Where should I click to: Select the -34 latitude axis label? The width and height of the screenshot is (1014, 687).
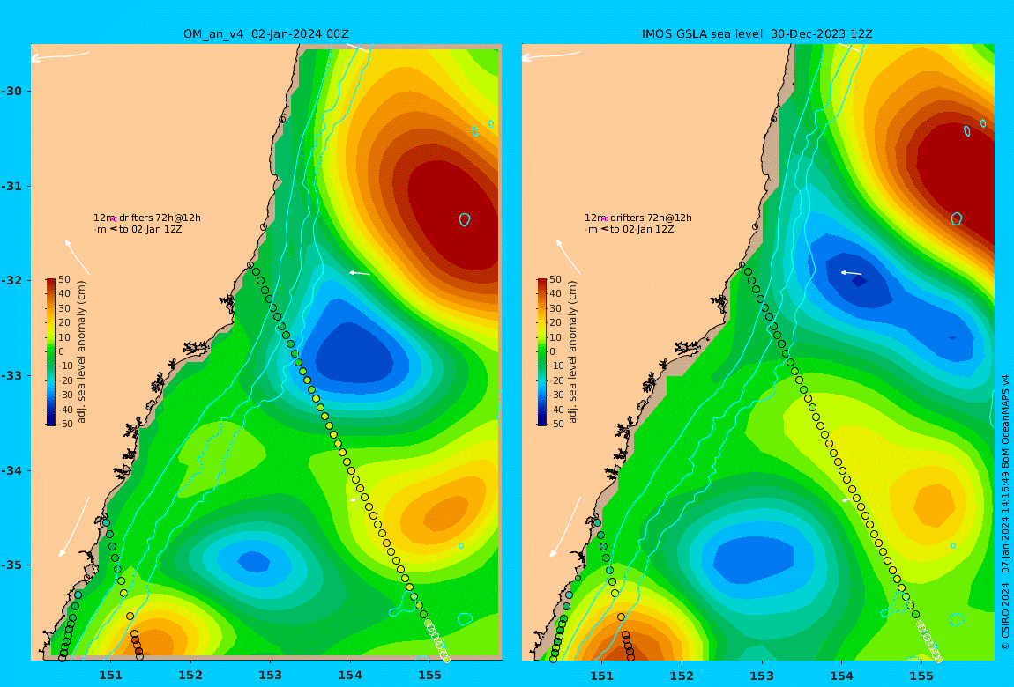pyautogui.click(x=11, y=470)
